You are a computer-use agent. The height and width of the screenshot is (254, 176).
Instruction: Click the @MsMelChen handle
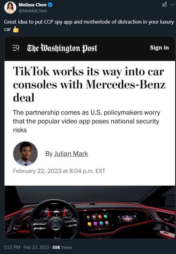[33, 11]
